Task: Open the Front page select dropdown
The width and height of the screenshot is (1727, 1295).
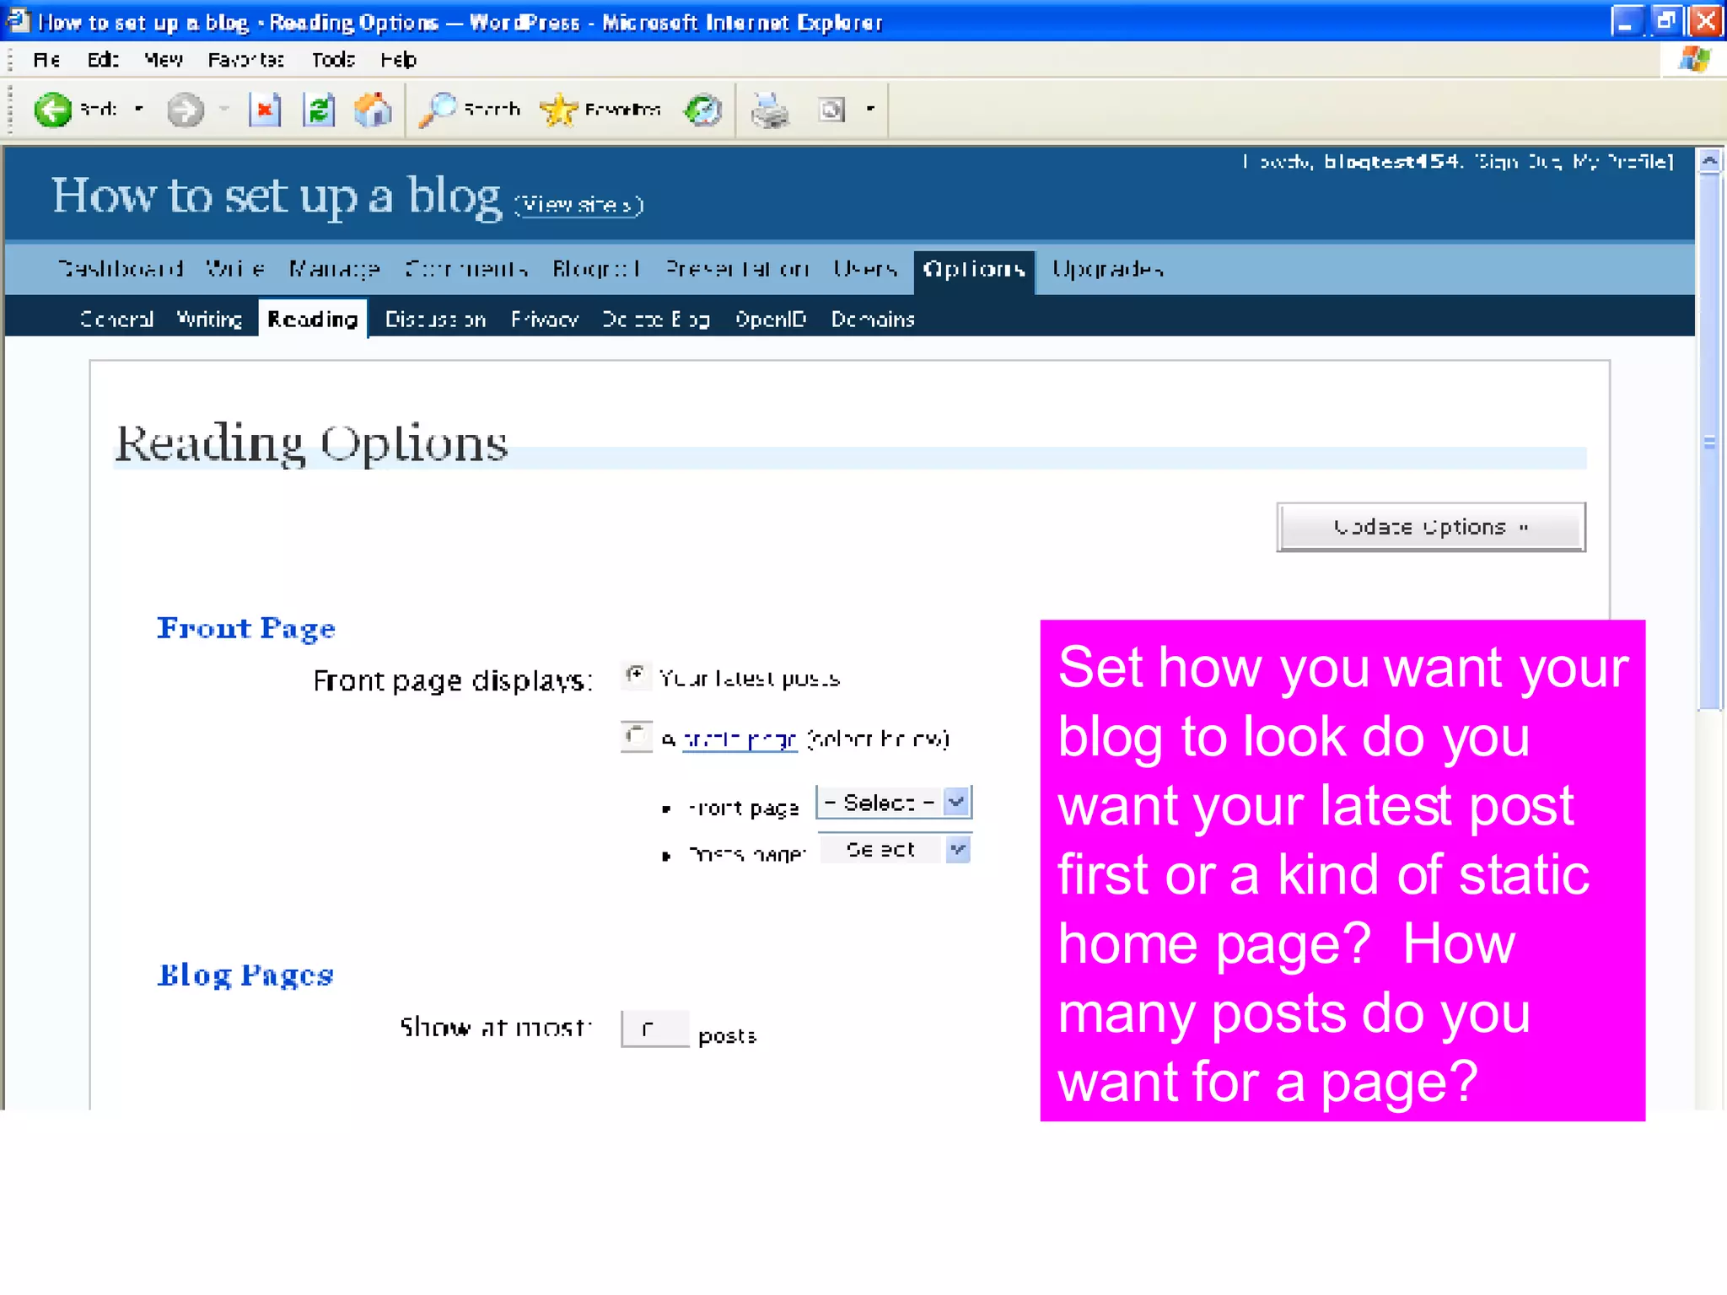Action: (894, 802)
